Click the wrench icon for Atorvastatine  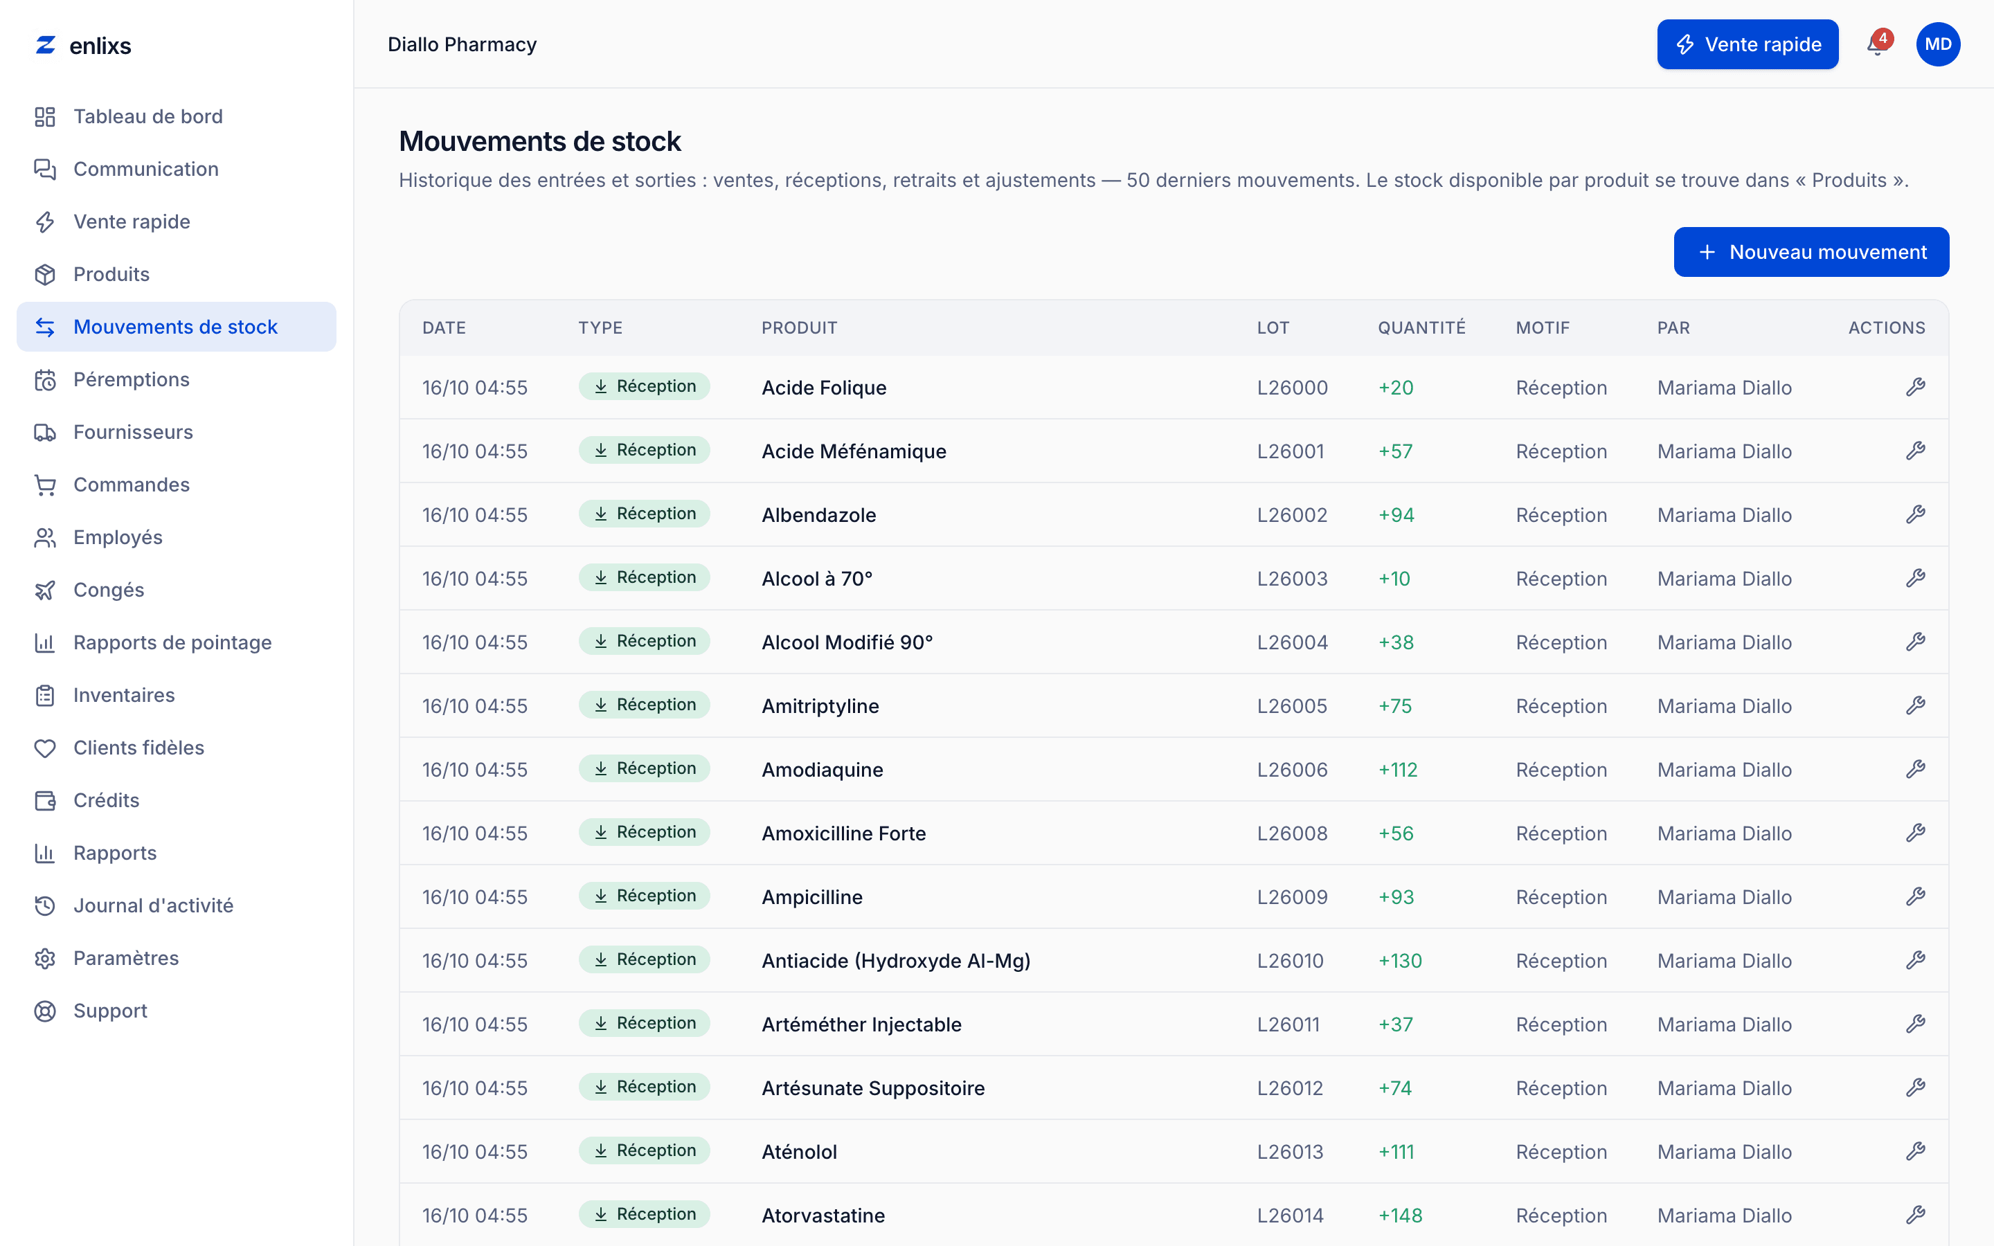(1915, 1215)
